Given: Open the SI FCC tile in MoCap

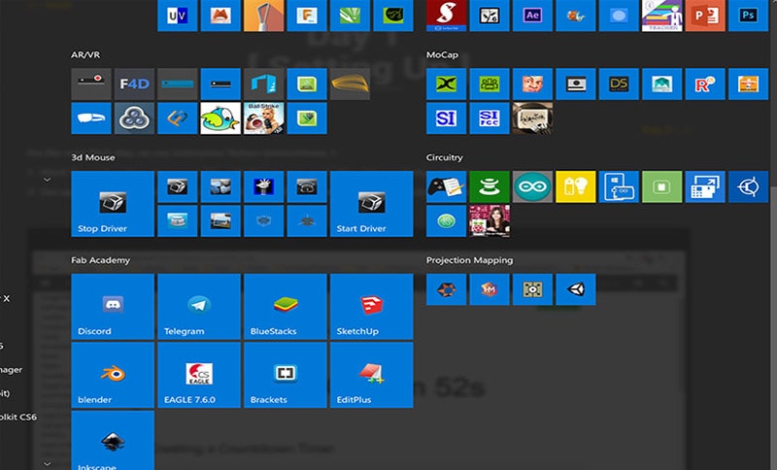Looking at the screenshot, I should [x=490, y=118].
